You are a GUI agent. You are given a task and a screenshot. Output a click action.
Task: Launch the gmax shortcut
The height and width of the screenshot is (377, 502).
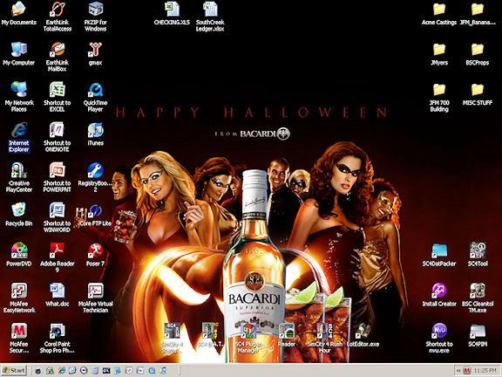pos(95,53)
